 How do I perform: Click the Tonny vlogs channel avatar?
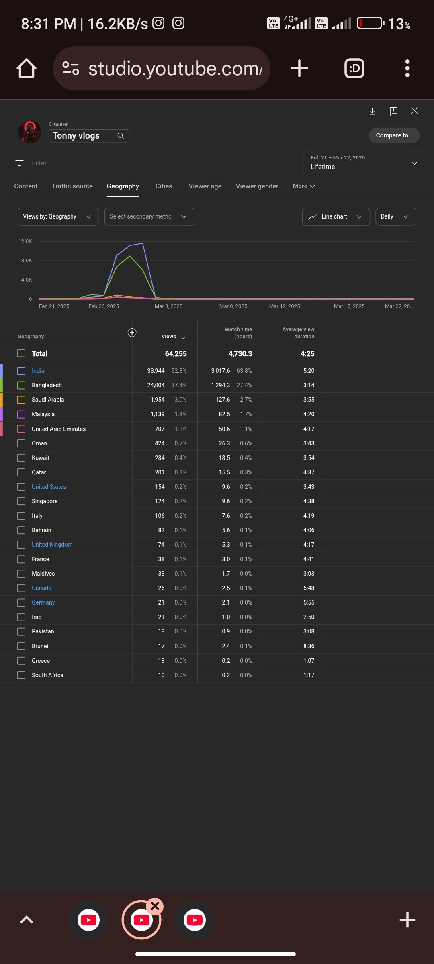tap(30, 132)
